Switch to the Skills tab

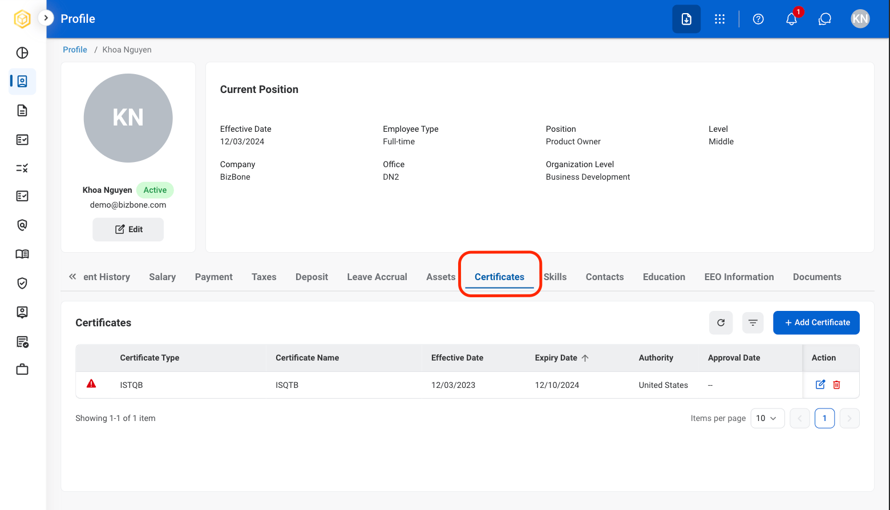click(x=555, y=277)
